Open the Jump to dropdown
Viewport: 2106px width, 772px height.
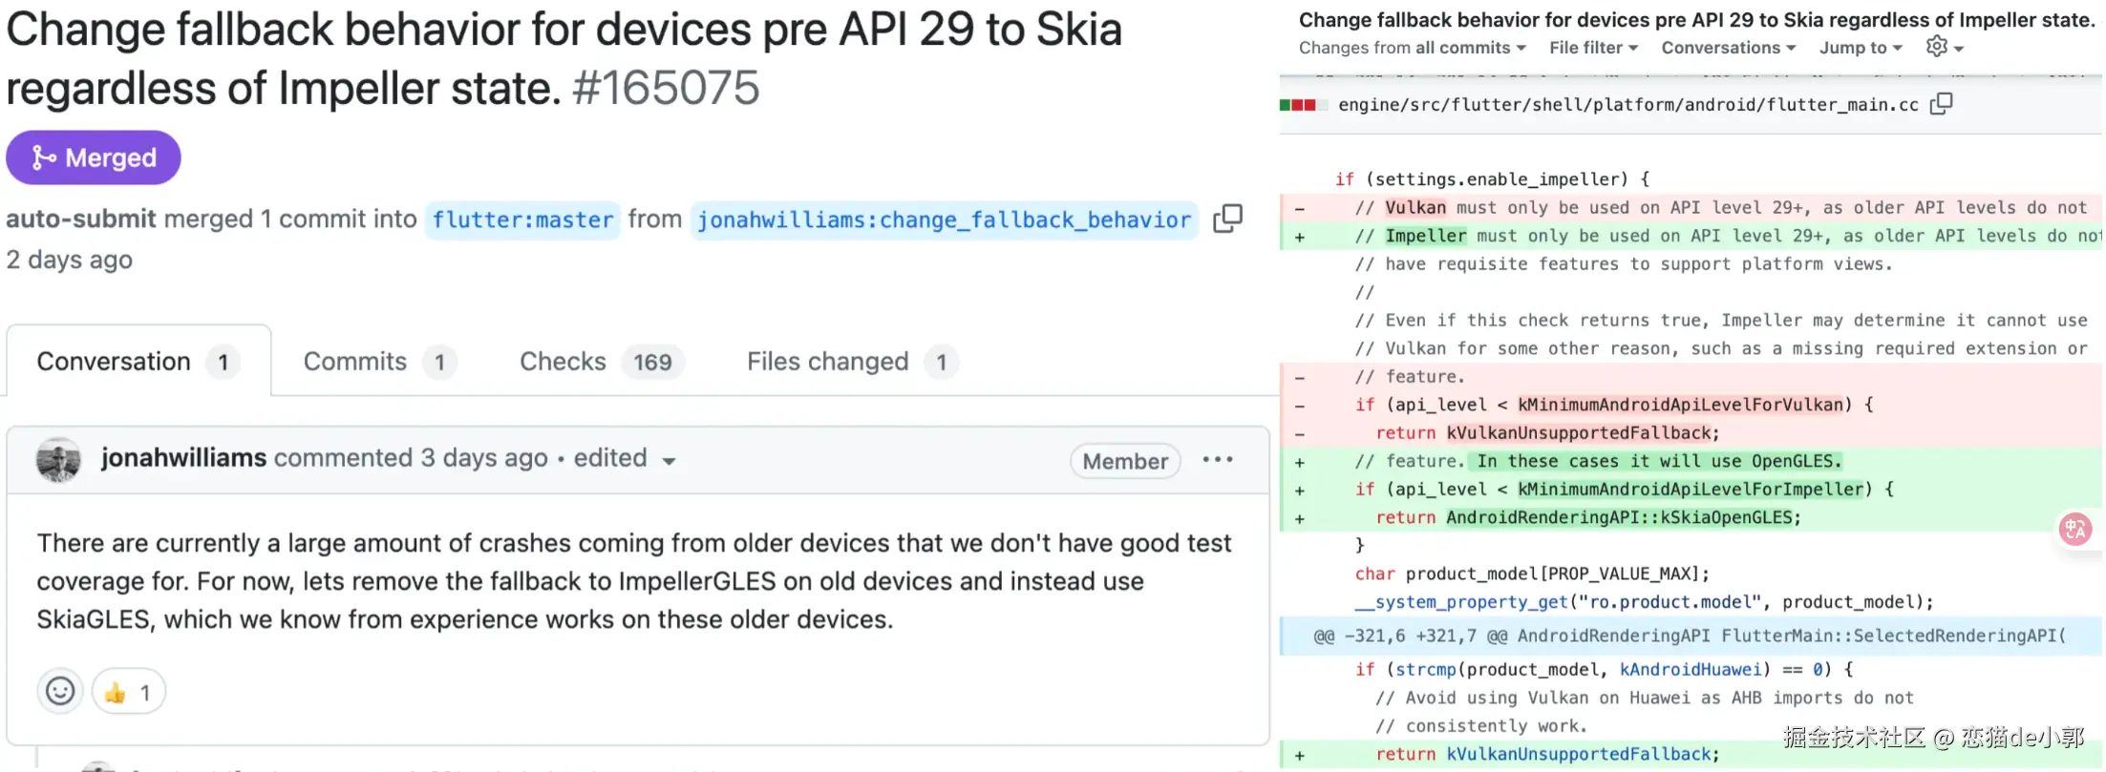coord(1861,48)
